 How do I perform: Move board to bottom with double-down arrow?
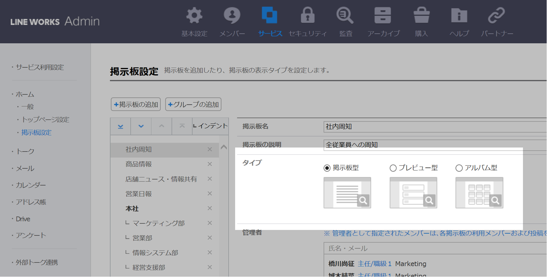click(121, 126)
